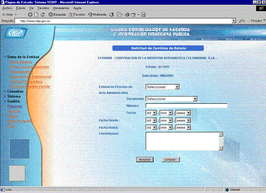Click the Aceptar button
The width and height of the screenshot is (266, 193).
click(x=145, y=160)
